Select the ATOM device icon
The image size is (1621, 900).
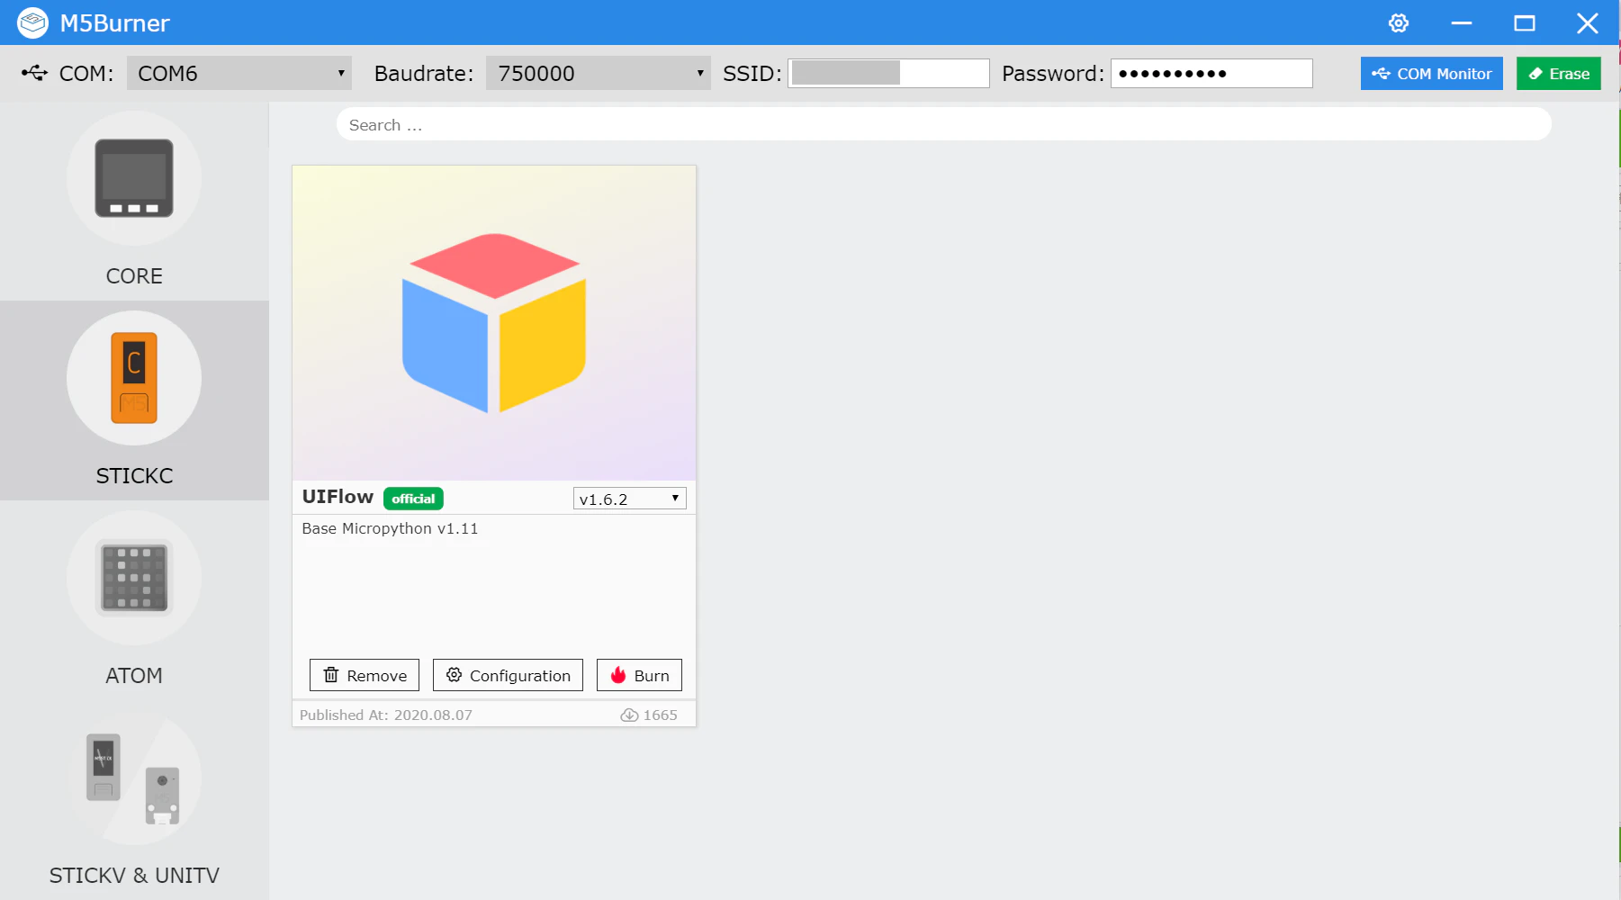click(134, 578)
